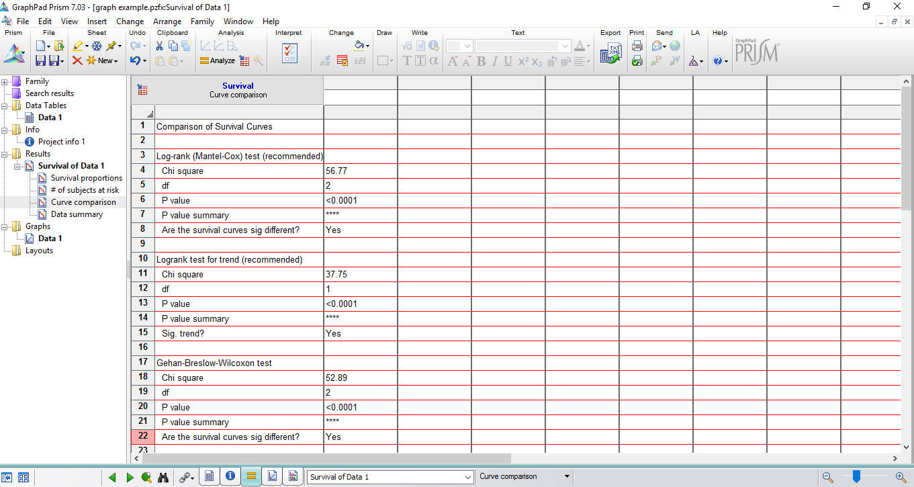Click the zoom in magnifier icon
This screenshot has height=487, width=914.
tap(901, 477)
